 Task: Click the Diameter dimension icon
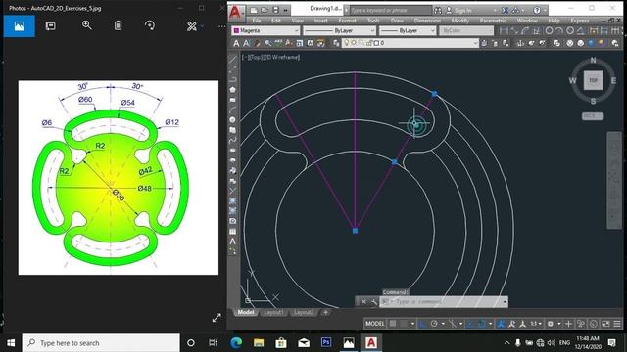click(570, 30)
